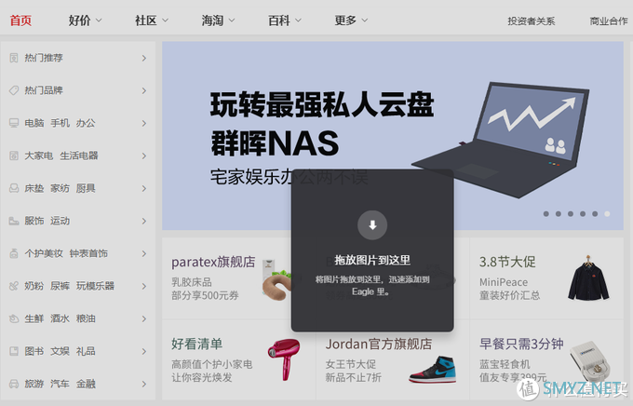Expand the 个护美妆 row chevron

[x=144, y=253]
